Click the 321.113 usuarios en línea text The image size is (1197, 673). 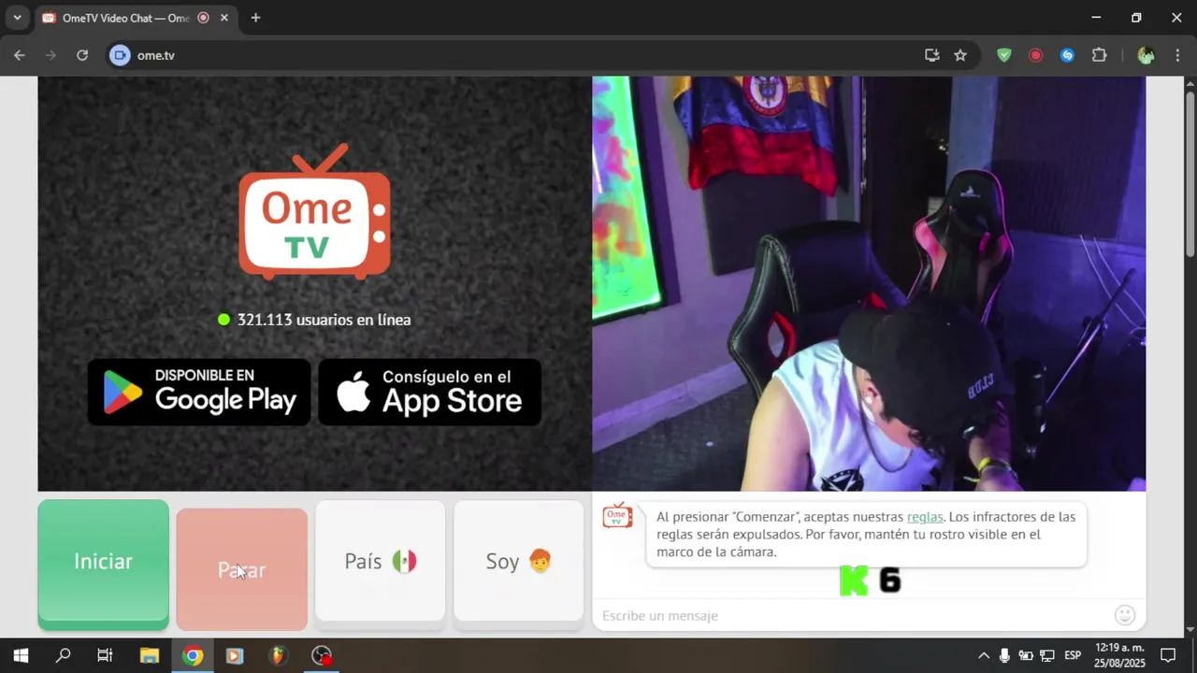coord(324,320)
